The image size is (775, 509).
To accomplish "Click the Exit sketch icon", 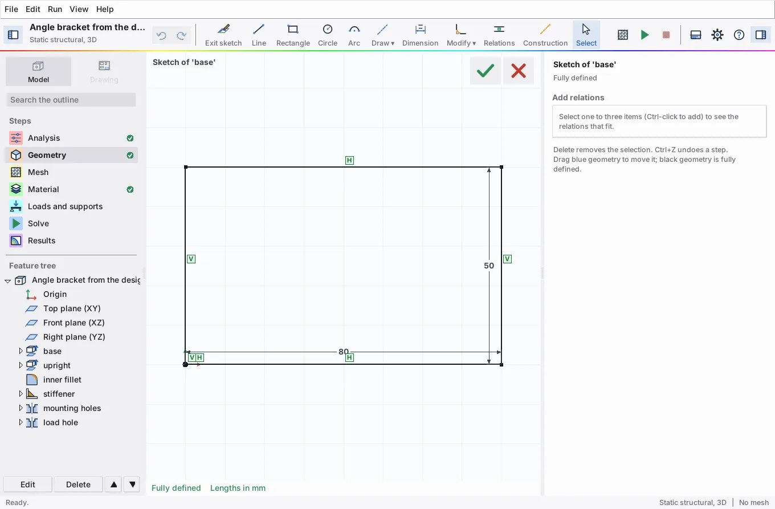I will 223,29.
